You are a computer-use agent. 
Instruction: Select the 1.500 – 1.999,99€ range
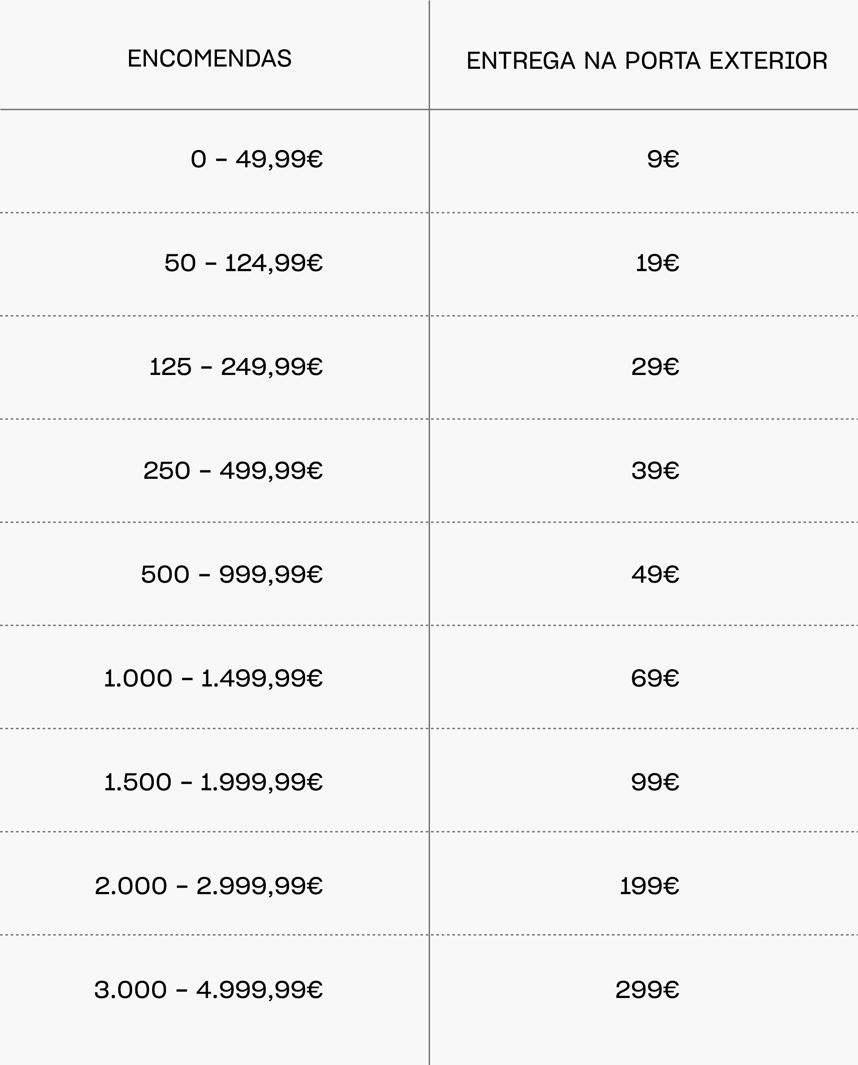[x=214, y=782]
